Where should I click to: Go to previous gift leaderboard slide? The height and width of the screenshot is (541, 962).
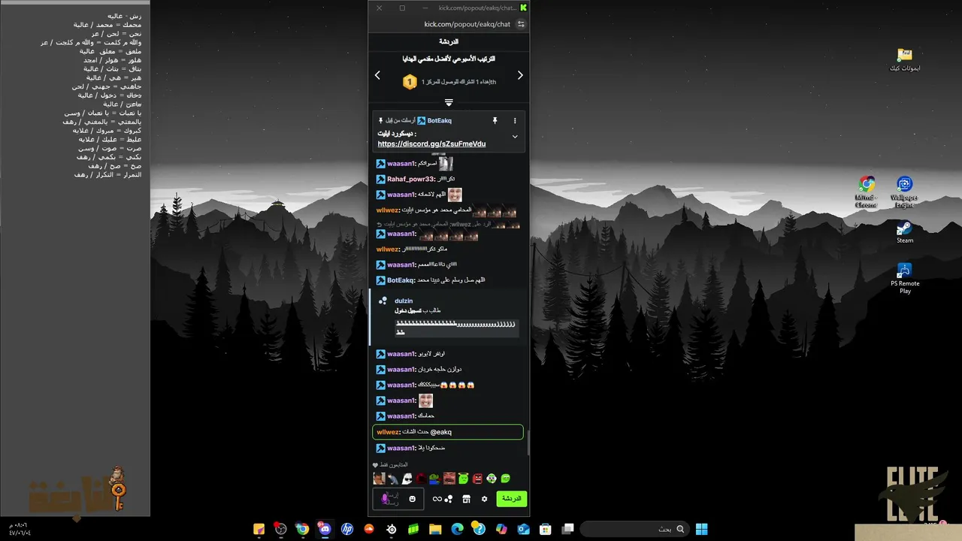click(377, 75)
